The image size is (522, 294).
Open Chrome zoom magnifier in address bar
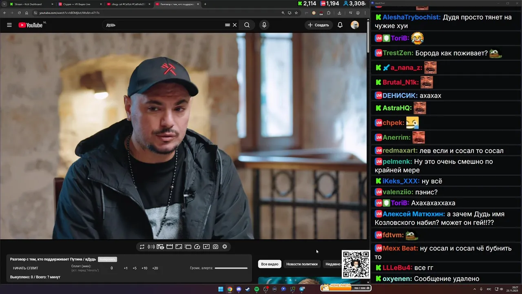tap(283, 13)
